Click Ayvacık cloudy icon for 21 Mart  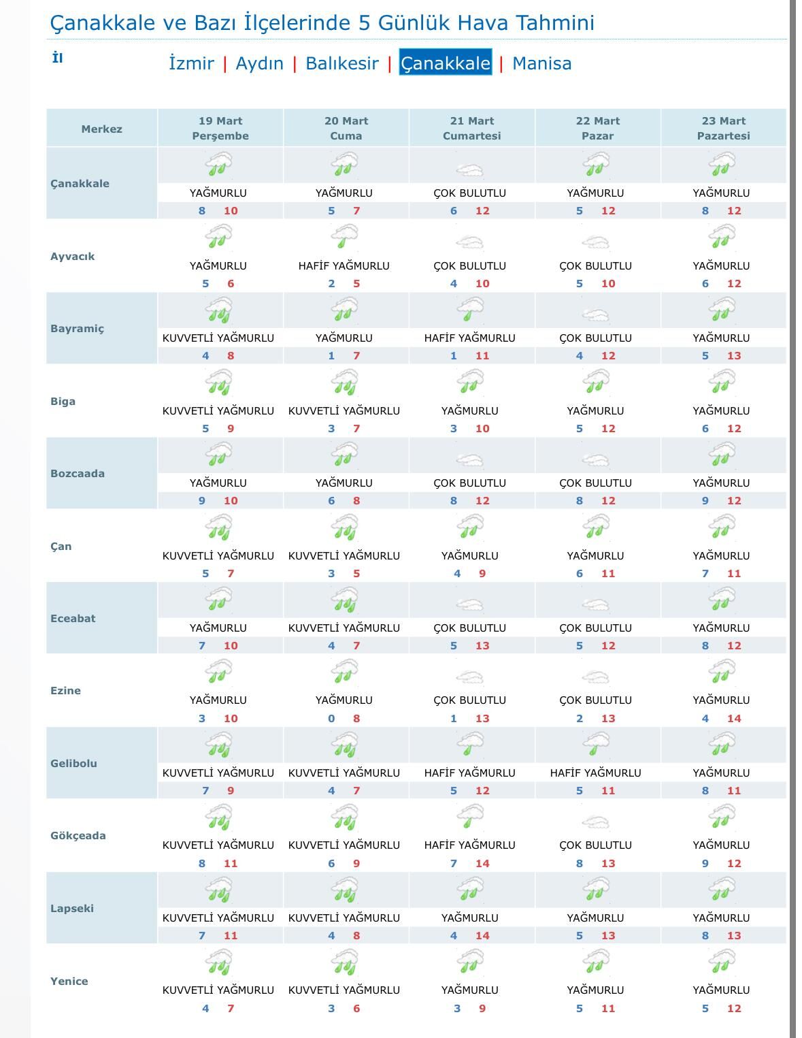(x=469, y=242)
